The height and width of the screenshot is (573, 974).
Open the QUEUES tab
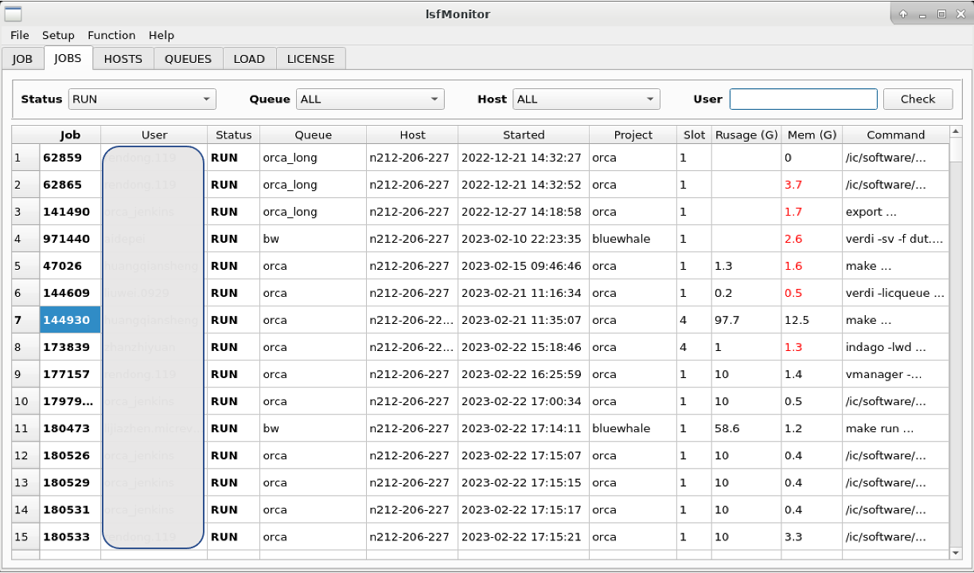188,58
